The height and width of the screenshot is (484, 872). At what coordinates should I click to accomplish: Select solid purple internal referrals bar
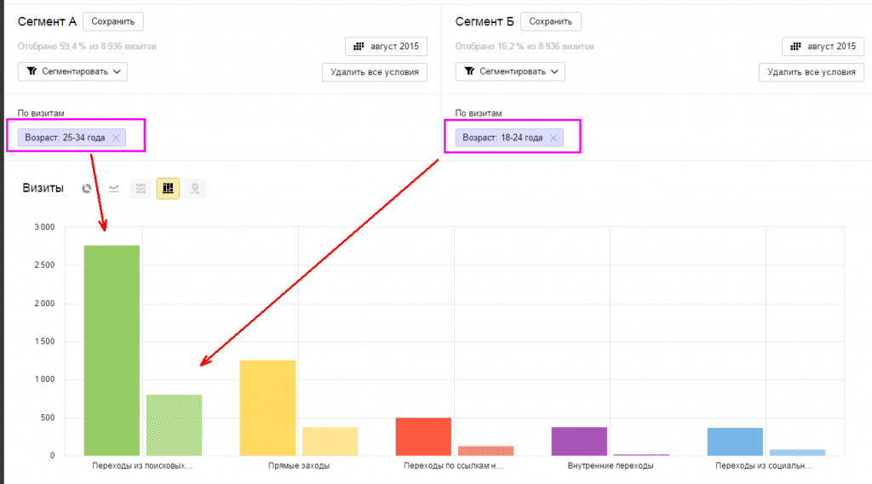(579, 441)
